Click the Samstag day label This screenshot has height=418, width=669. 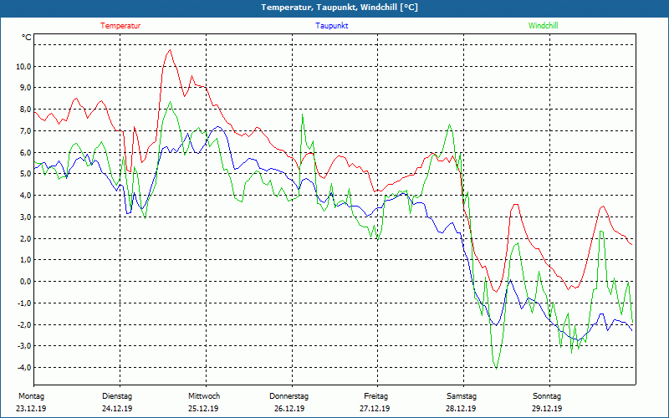tap(462, 396)
